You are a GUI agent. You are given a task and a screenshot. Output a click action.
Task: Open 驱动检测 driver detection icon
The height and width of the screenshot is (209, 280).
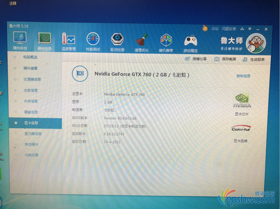click(117, 42)
